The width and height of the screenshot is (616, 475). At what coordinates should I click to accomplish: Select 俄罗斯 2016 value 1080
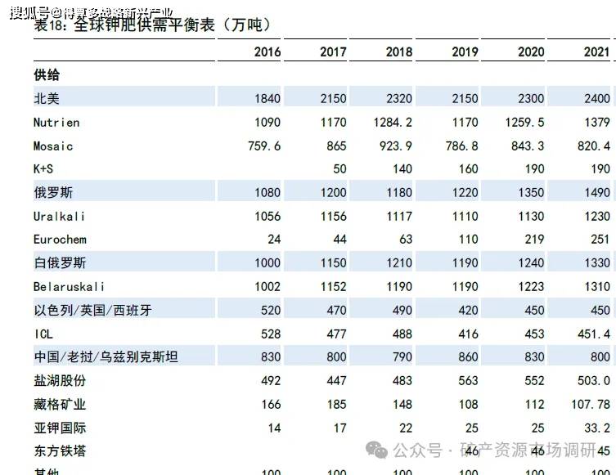click(x=268, y=193)
